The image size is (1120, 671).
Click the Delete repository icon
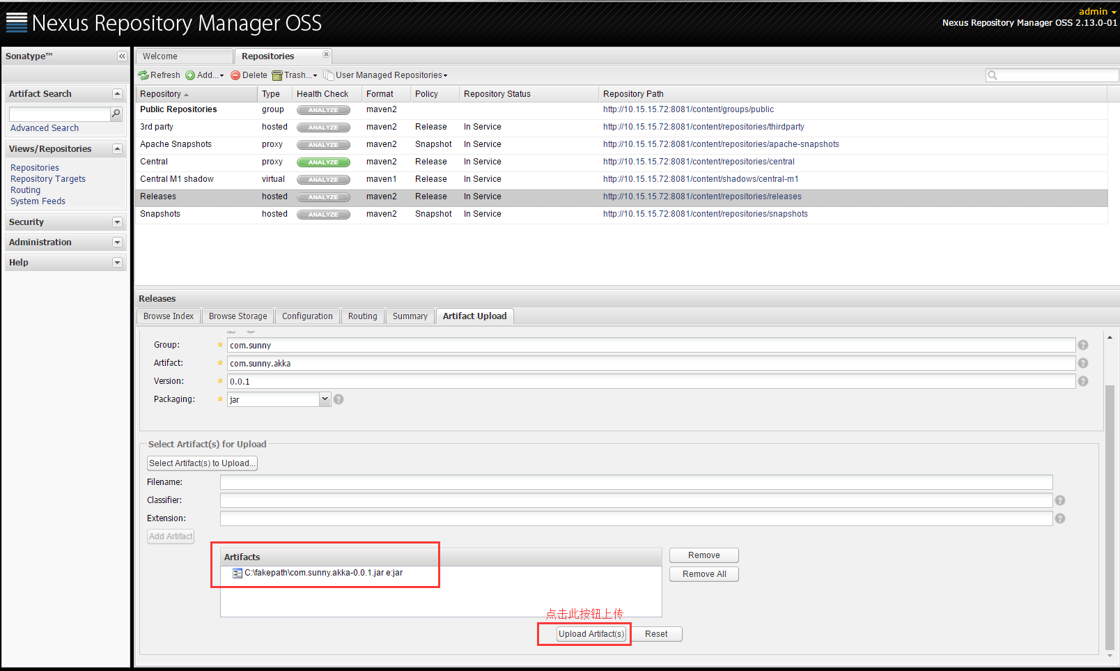235,75
